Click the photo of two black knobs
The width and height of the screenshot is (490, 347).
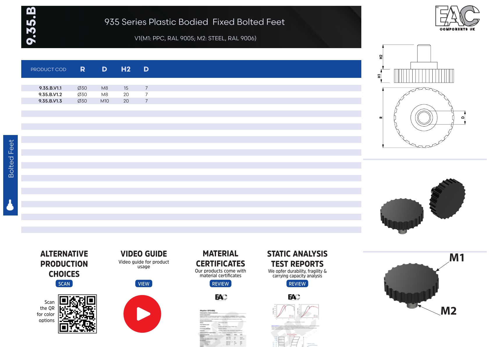pyautogui.click(x=423, y=206)
